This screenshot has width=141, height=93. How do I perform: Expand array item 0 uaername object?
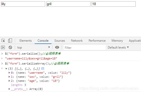pyautogui.click(x=9, y=73)
